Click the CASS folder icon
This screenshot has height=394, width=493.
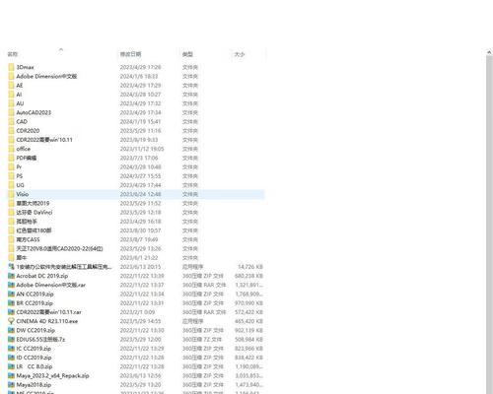(11, 239)
